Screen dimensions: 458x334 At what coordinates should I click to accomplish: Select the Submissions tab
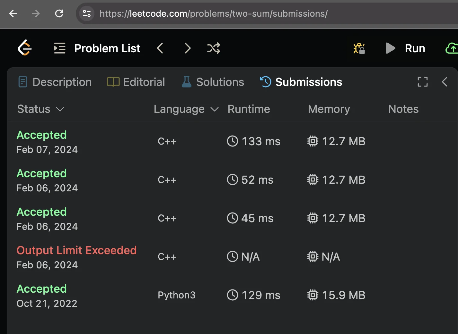point(301,82)
